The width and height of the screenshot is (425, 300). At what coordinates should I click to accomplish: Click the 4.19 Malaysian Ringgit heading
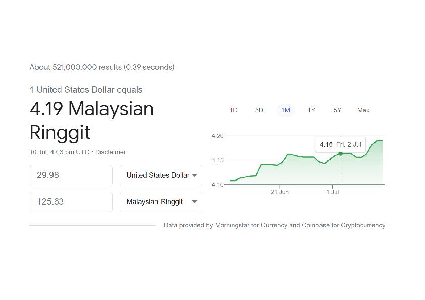(x=92, y=121)
